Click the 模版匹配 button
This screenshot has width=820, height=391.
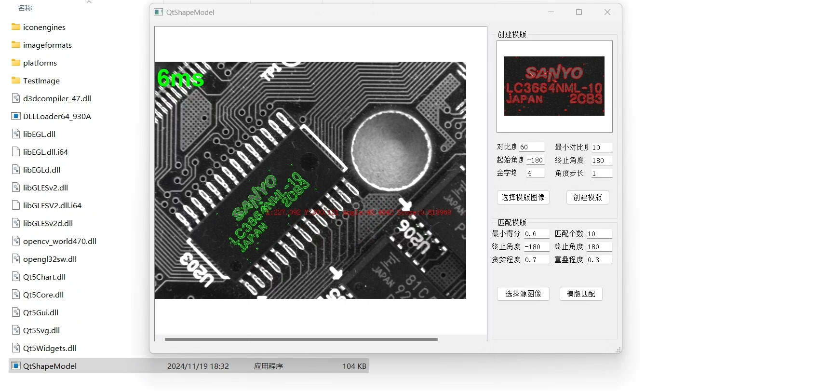tap(581, 294)
